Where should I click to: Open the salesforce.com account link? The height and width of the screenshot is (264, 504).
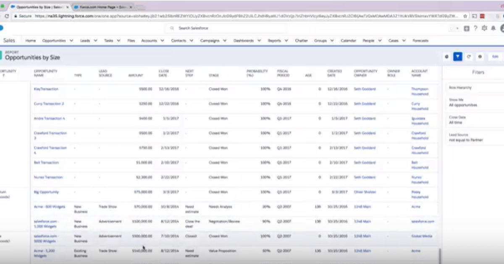[423, 221]
